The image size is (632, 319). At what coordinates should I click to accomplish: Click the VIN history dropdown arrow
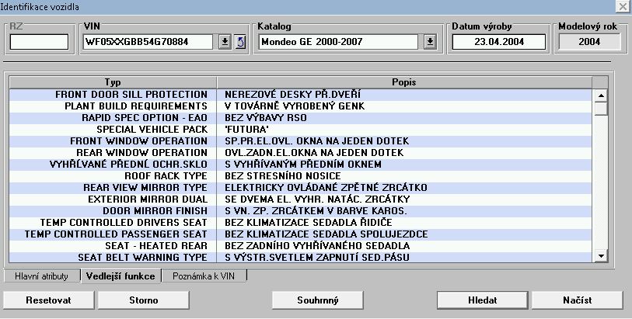point(225,42)
